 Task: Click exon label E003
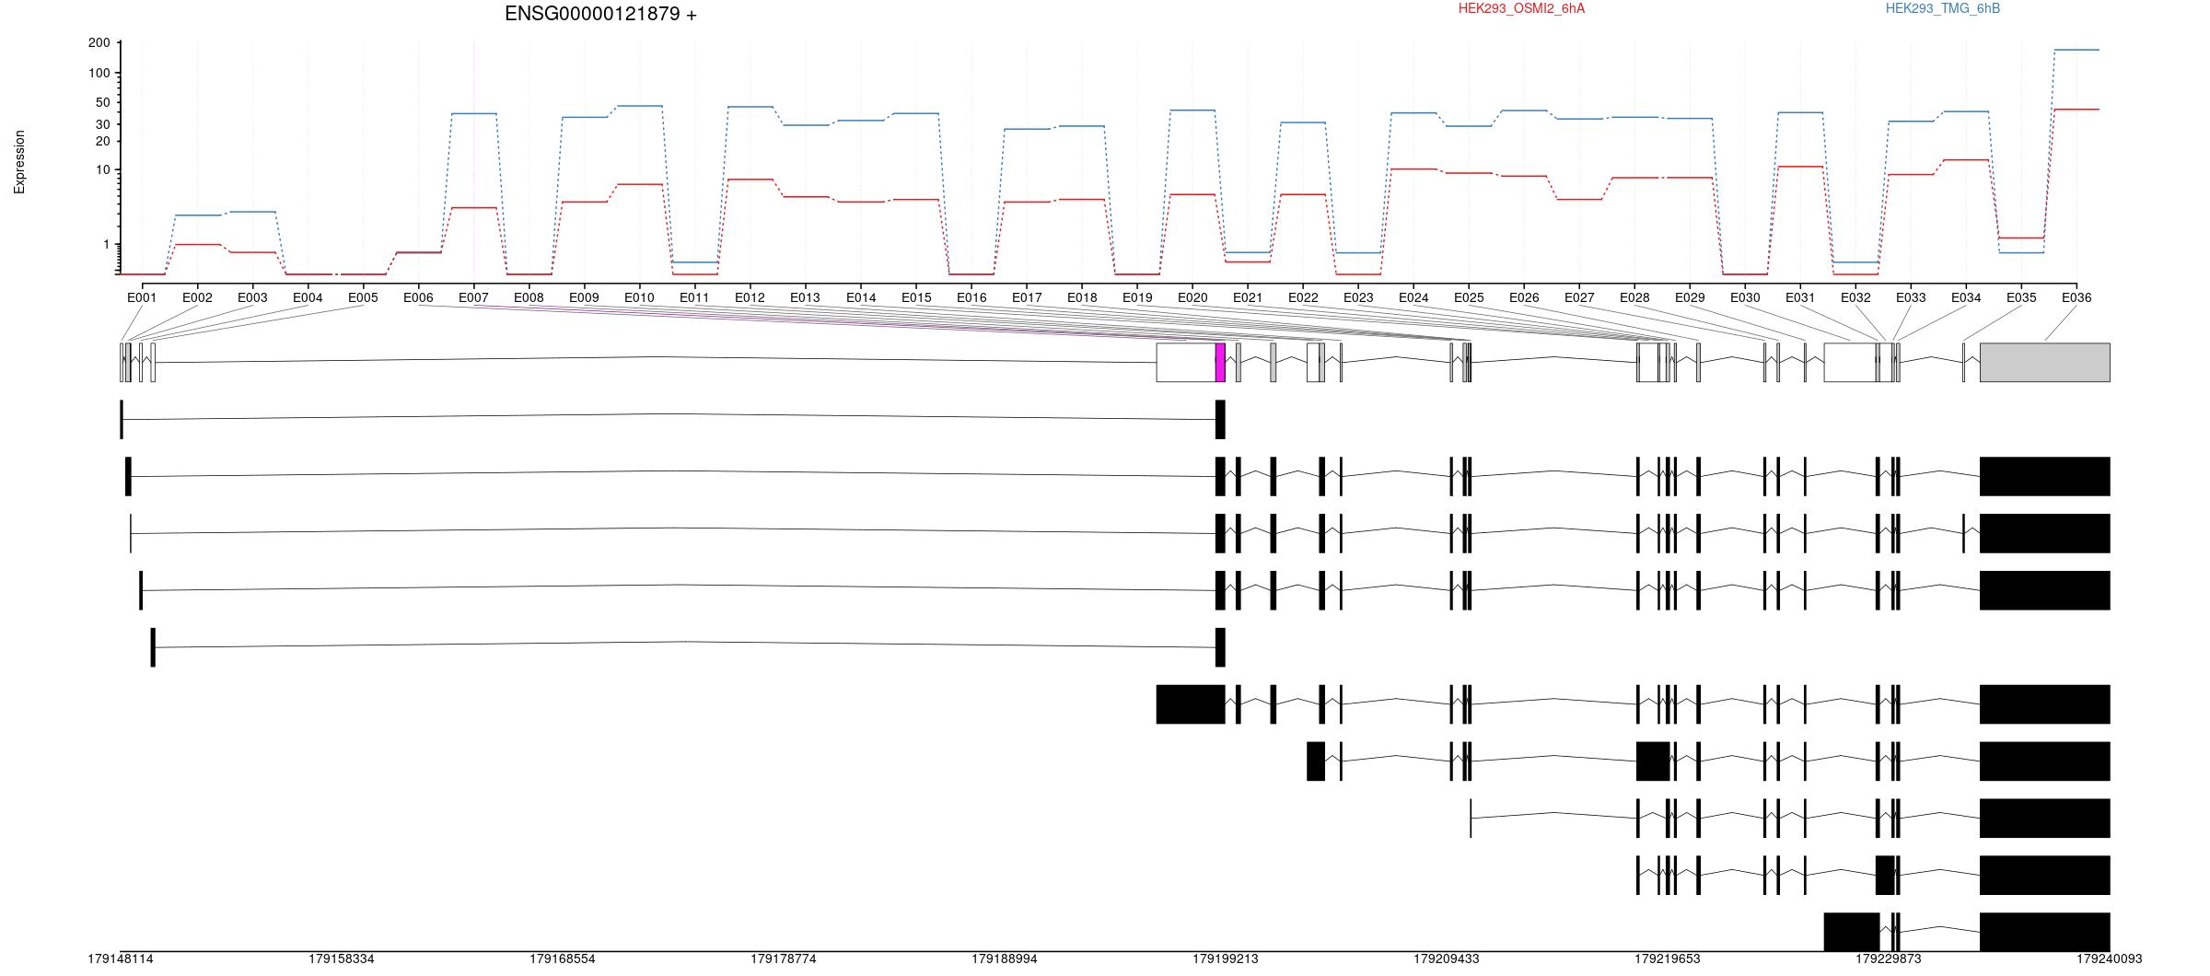(x=252, y=297)
